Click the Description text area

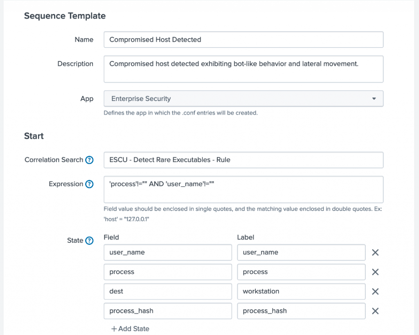click(x=243, y=69)
